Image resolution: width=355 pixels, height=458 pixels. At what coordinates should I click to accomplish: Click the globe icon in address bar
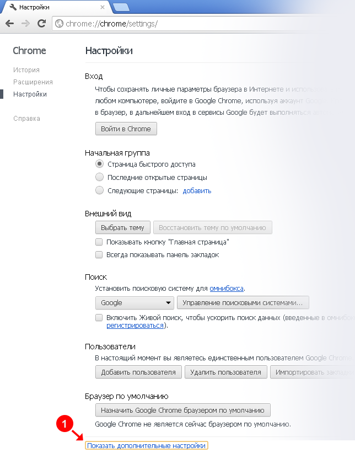[59, 23]
